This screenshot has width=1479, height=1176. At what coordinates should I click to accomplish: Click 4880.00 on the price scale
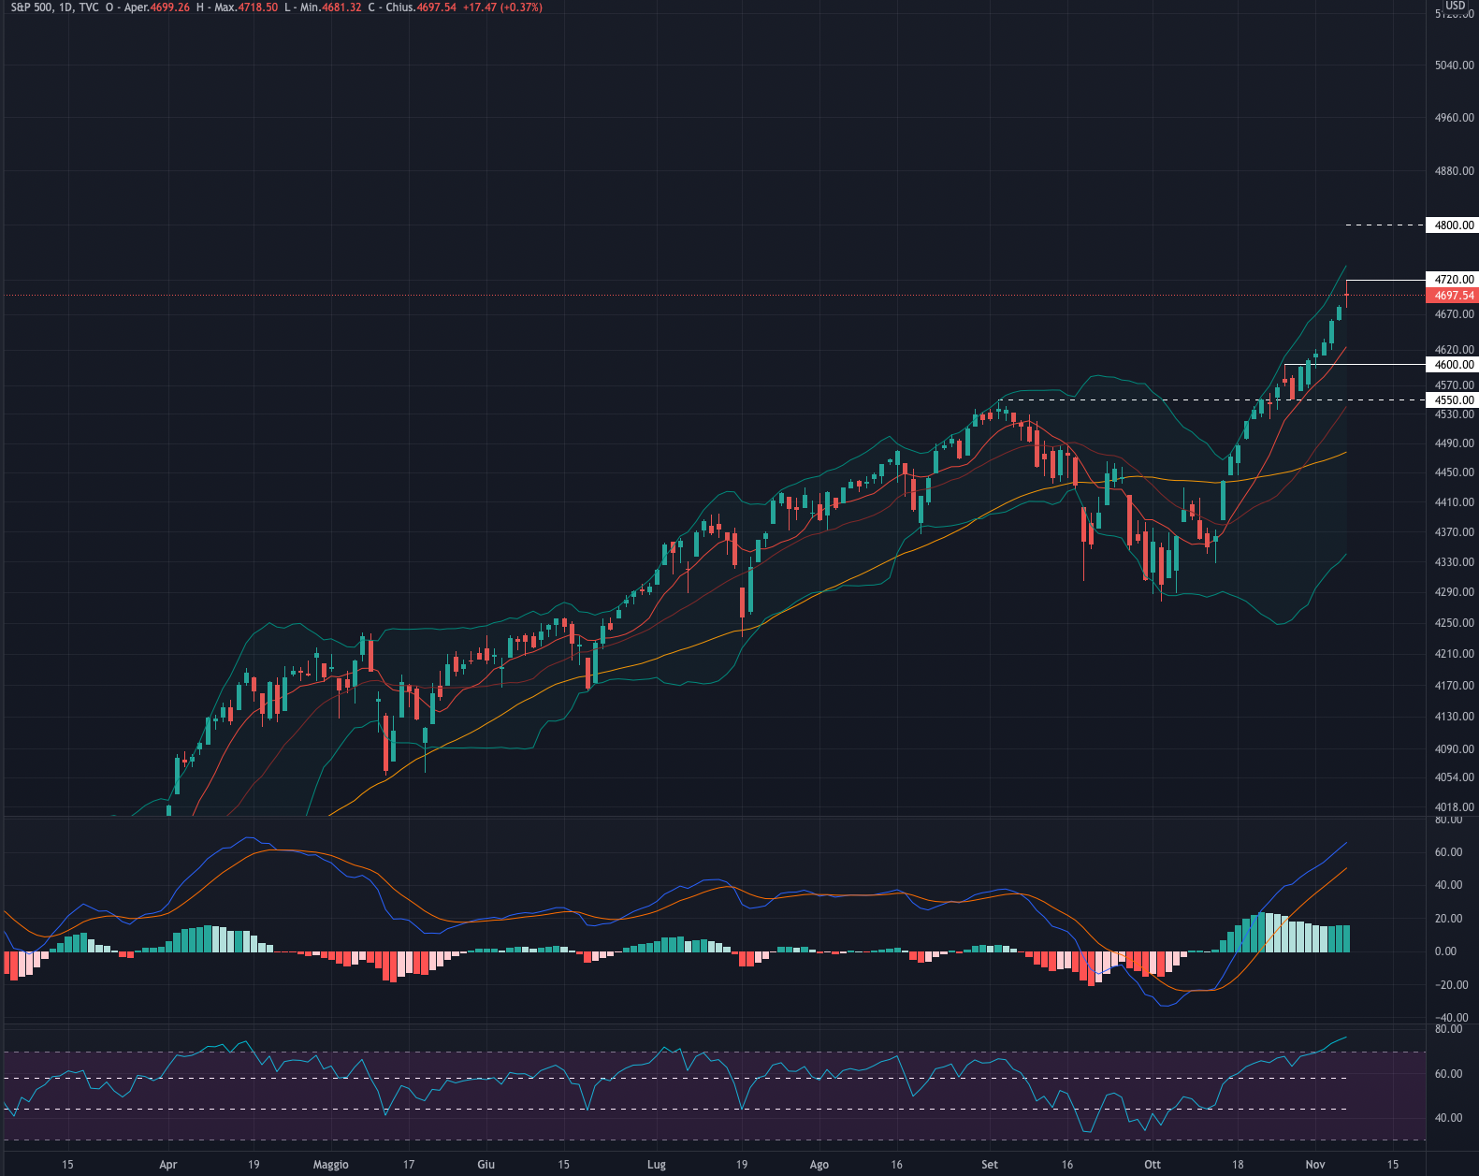pos(1455,171)
